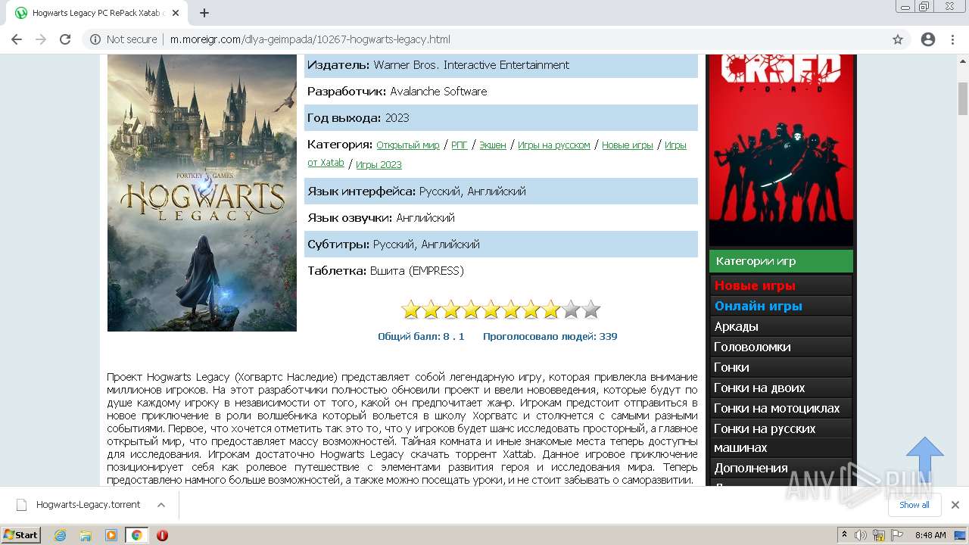Open Гонки на двоих sidebar category
The width and height of the screenshot is (969, 545).
pos(781,388)
